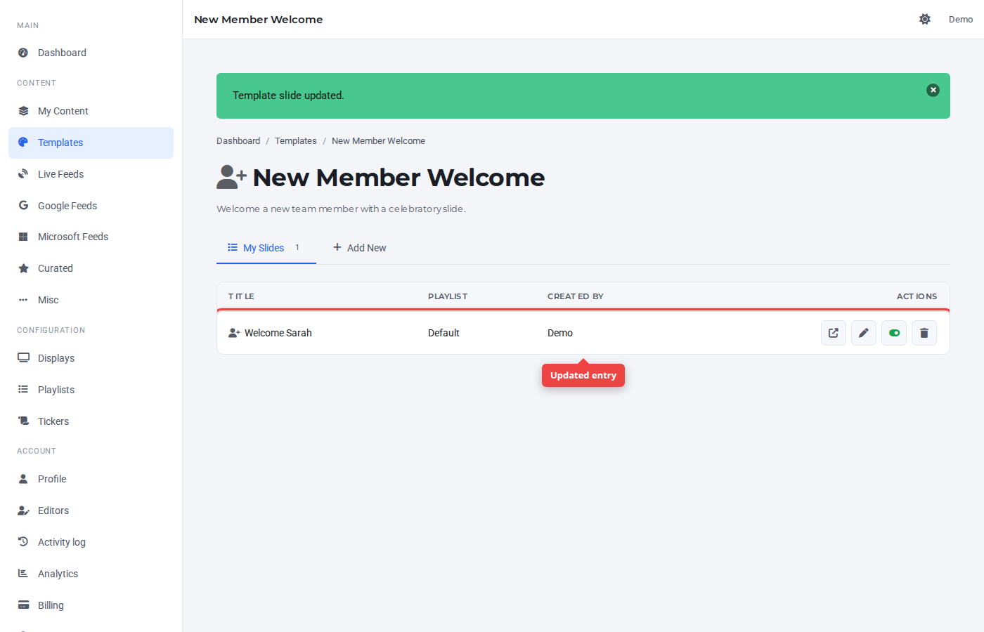The image size is (984, 632).
Task: Click the Playlist column header
Action: (x=448, y=296)
